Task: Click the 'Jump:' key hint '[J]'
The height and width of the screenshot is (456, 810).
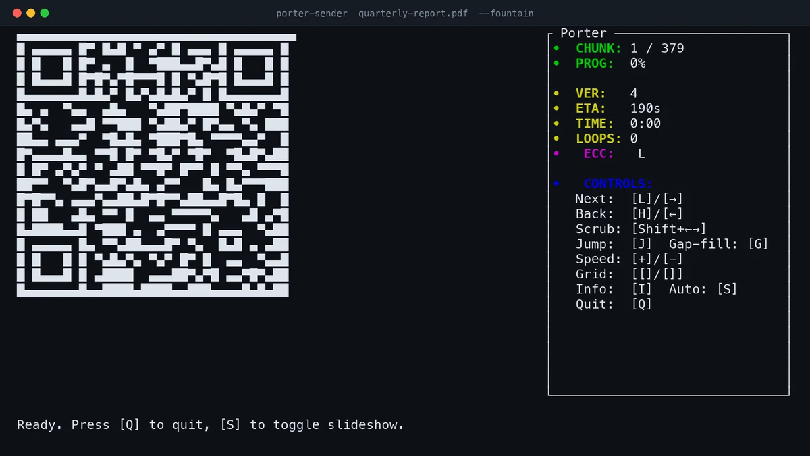Action: coord(642,244)
